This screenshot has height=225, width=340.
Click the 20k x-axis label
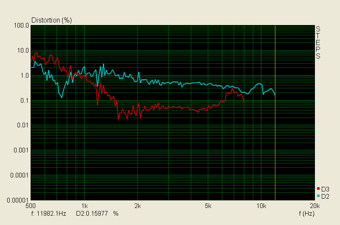click(314, 206)
